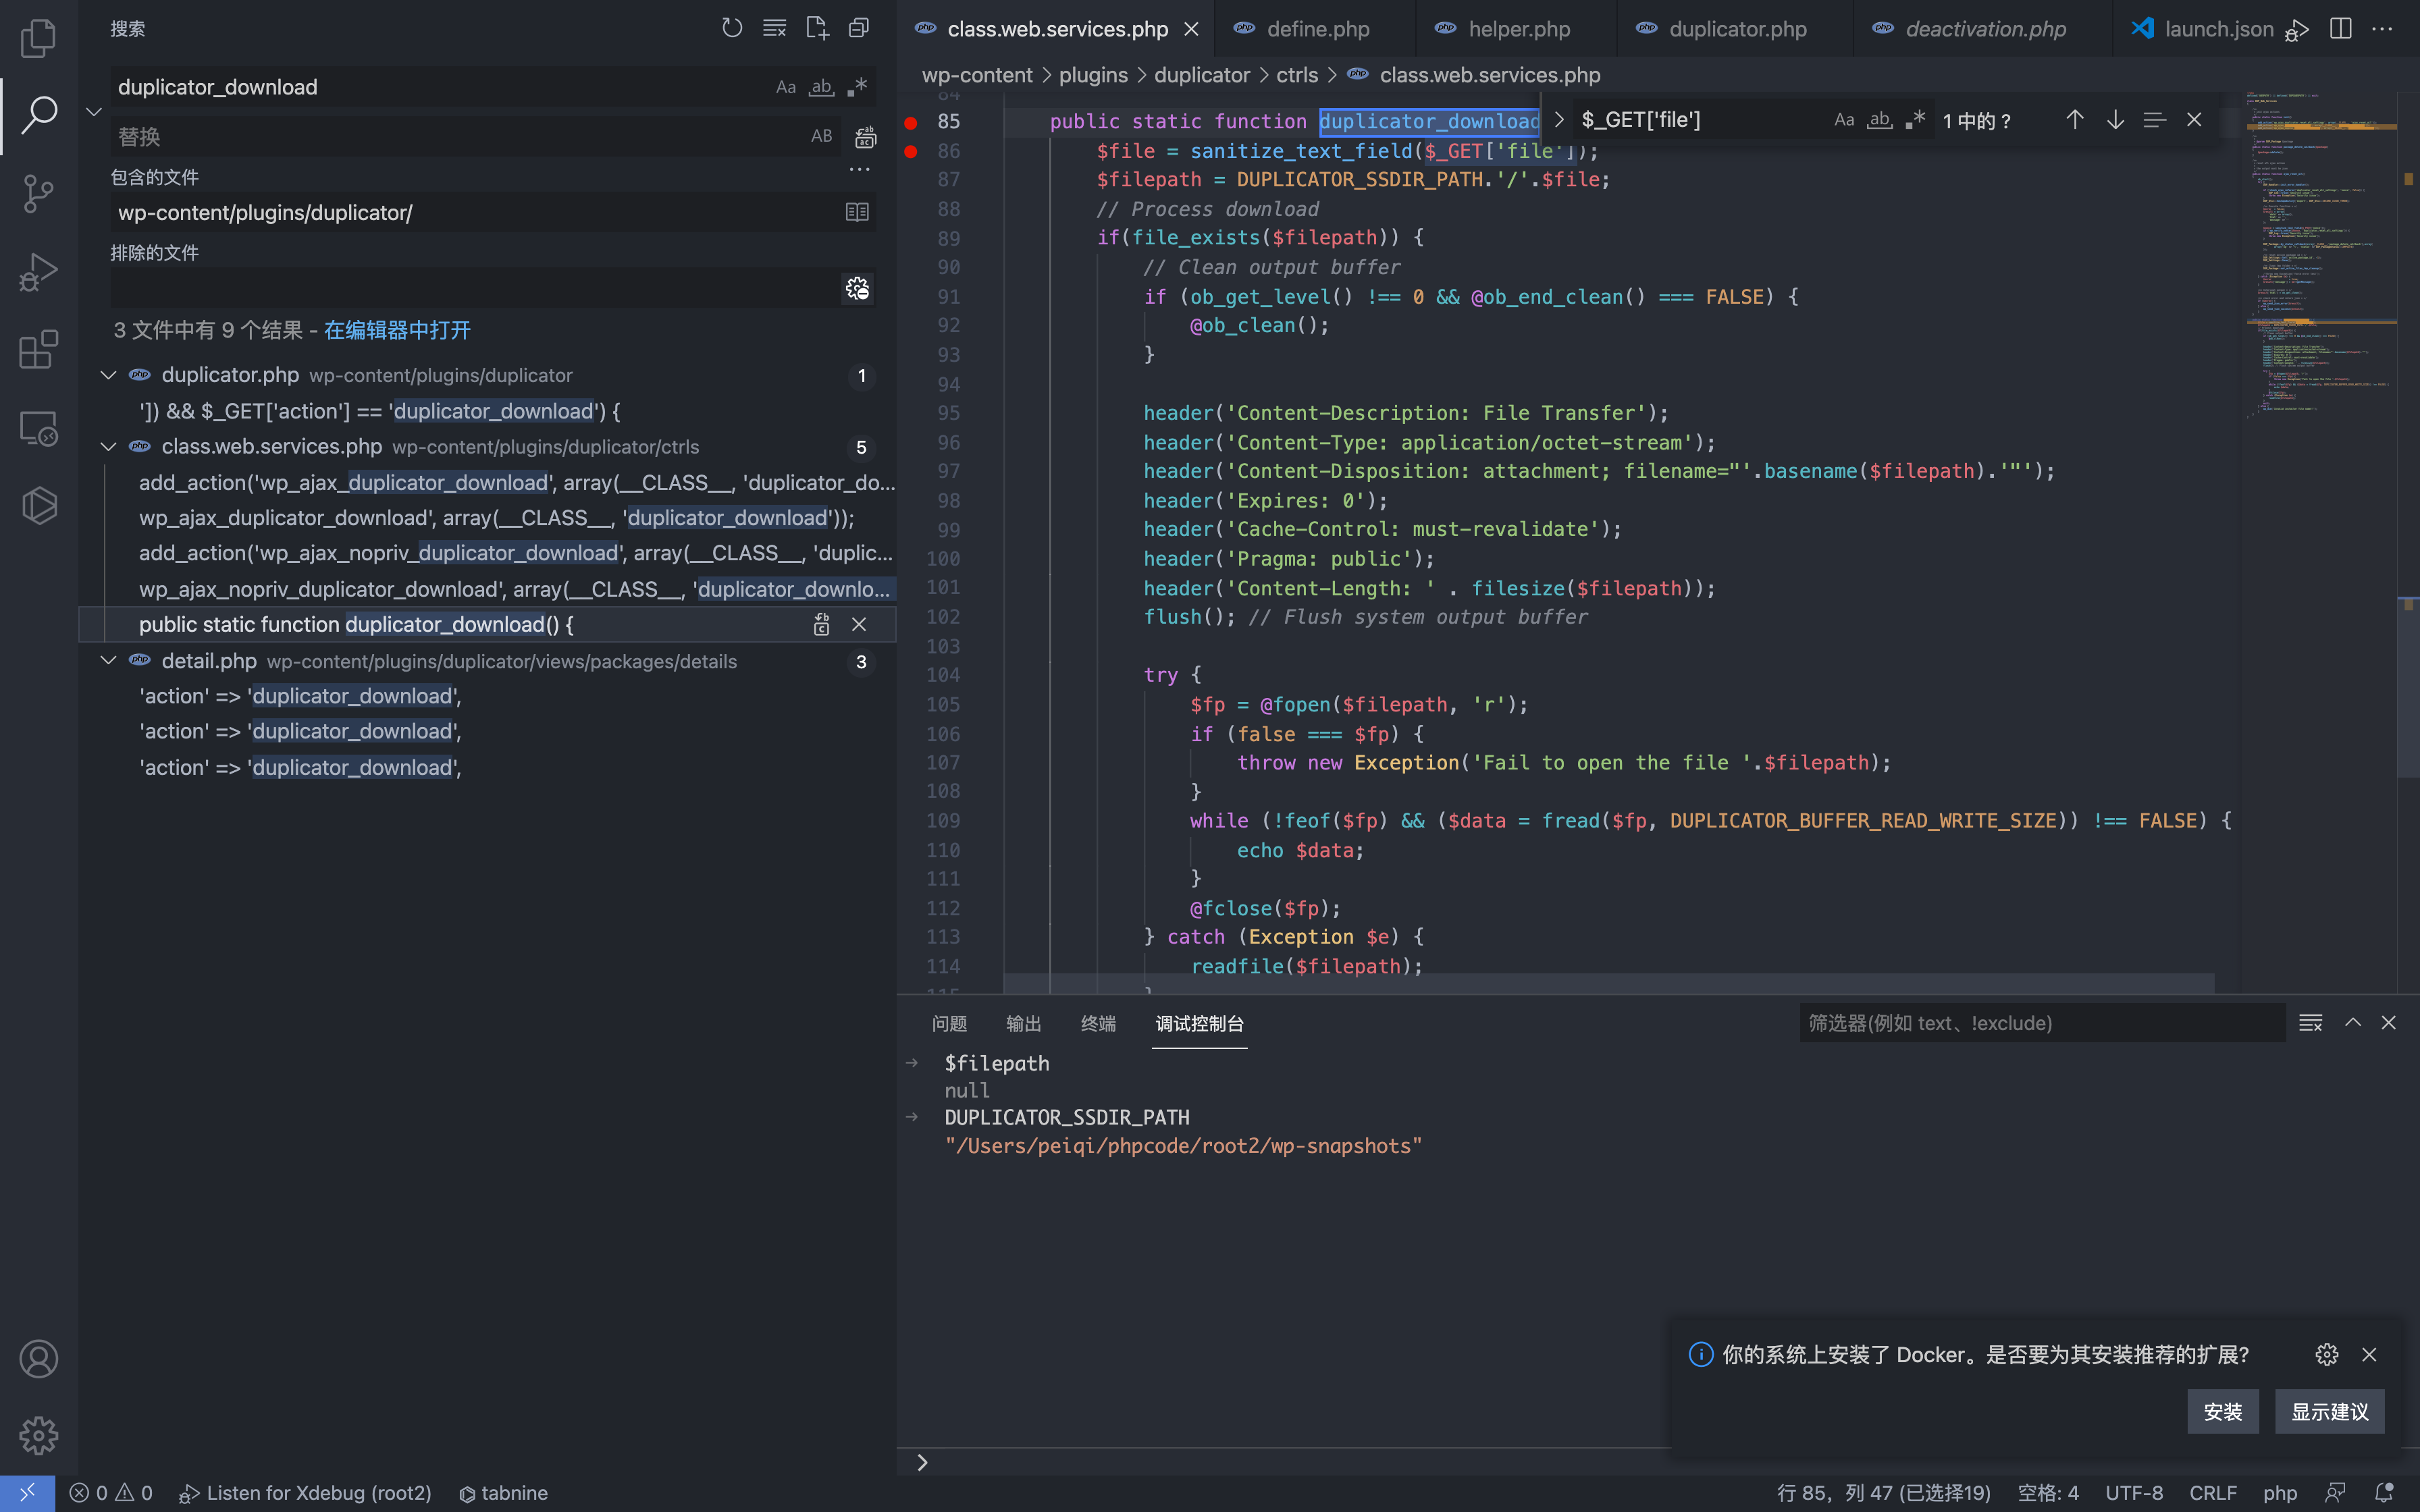Toggle use exclude settings and ignore files

click(857, 288)
